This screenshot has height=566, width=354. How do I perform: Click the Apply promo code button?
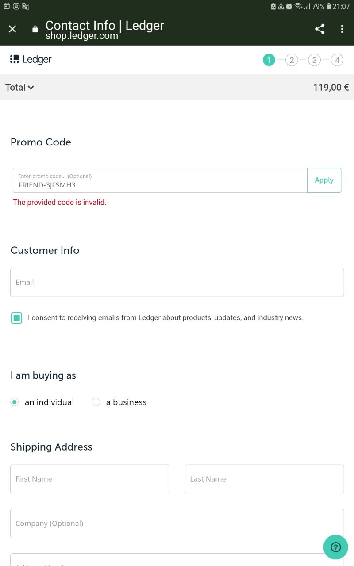click(324, 180)
